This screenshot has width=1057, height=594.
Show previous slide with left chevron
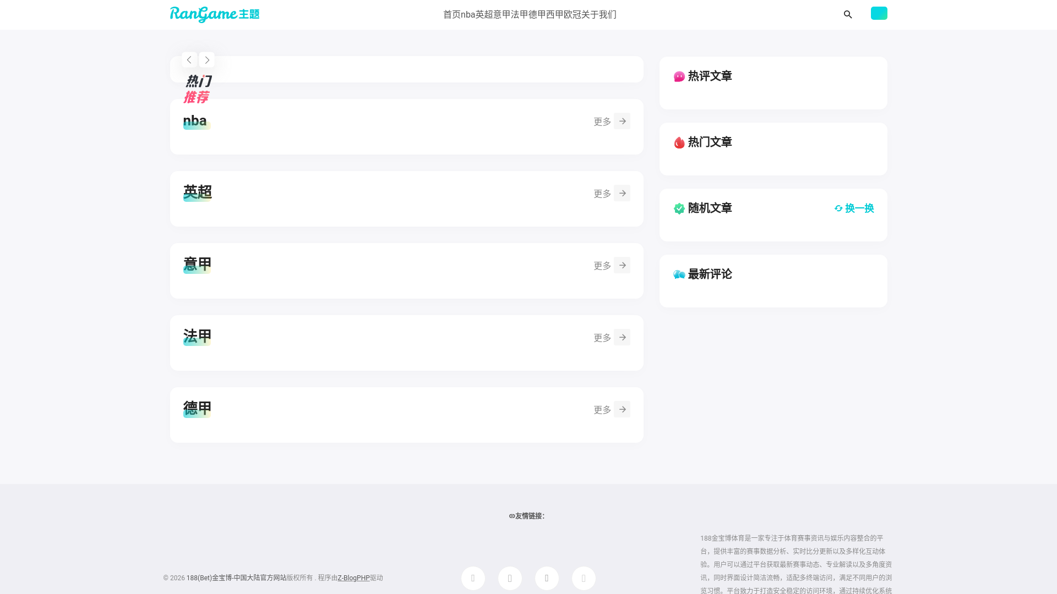pyautogui.click(x=189, y=60)
